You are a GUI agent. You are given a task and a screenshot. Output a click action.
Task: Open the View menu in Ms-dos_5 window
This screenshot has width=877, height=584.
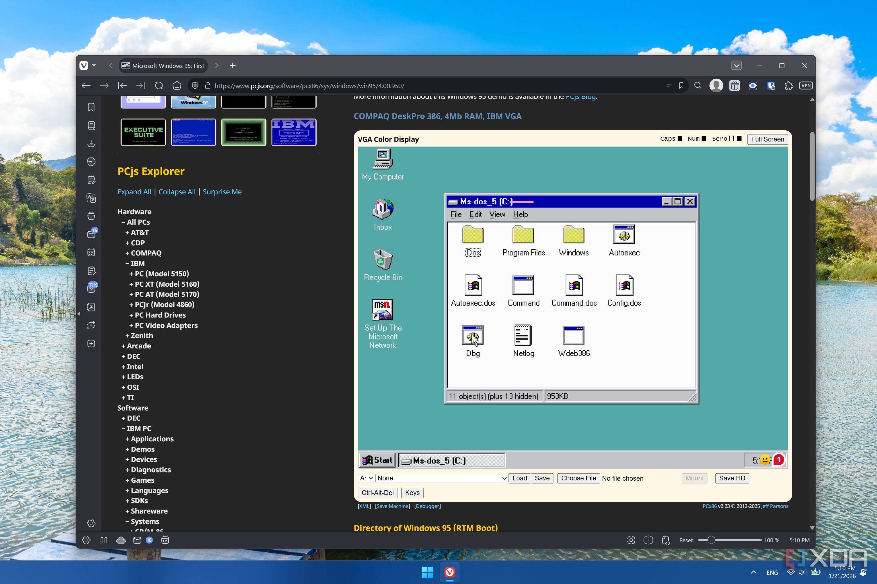[x=497, y=215]
